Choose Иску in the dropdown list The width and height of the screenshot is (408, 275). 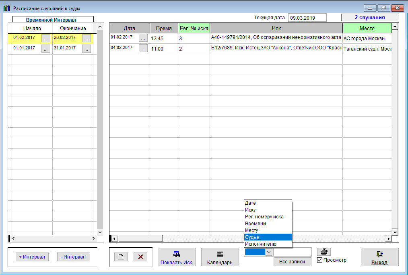[268, 210]
